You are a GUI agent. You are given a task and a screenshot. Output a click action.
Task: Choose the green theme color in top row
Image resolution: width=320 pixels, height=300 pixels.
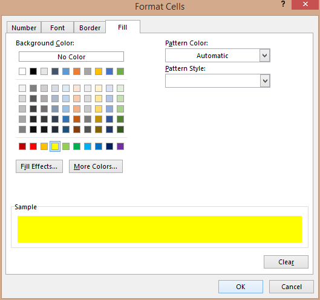coord(120,71)
